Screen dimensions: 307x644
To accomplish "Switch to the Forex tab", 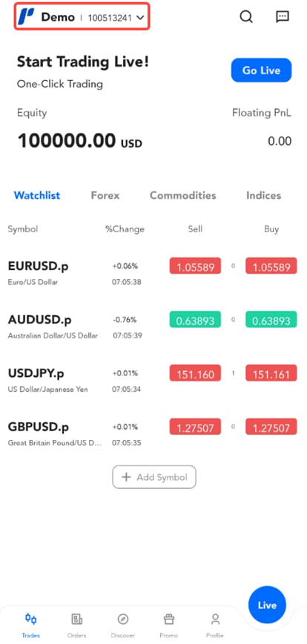I will 105,196.
